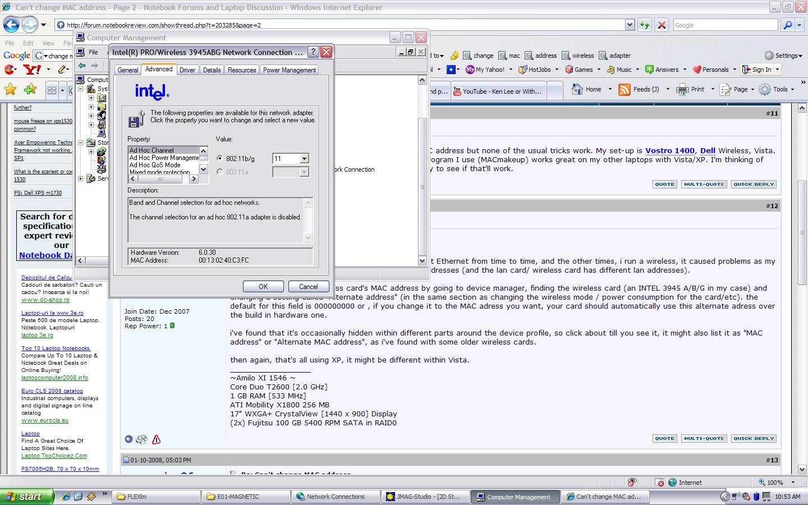Switch to the General tab

coord(127,70)
